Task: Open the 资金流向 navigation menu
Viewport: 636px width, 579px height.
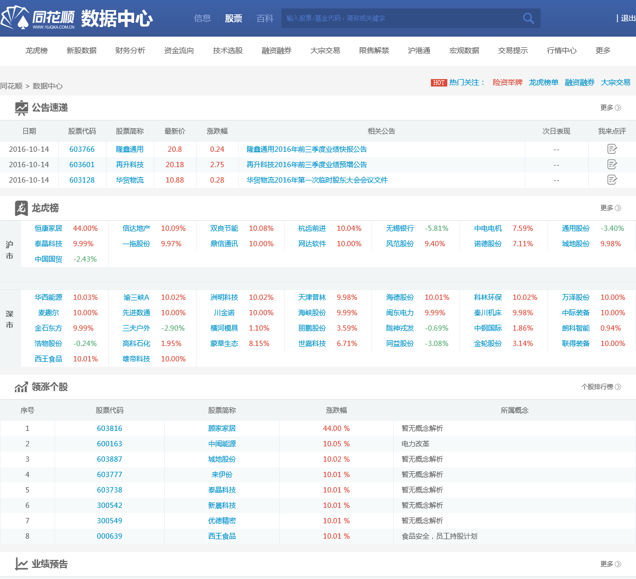Action: (x=179, y=50)
